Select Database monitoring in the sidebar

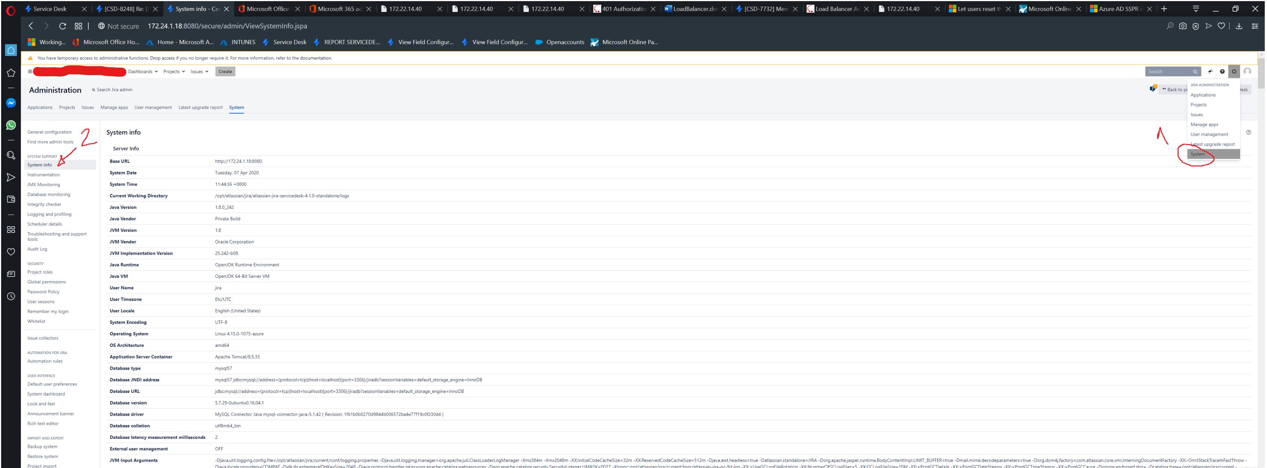point(49,194)
